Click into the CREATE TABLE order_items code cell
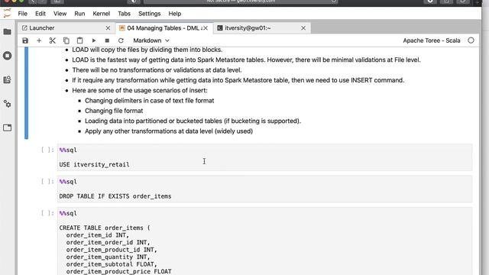The image size is (489, 275). click(264, 241)
